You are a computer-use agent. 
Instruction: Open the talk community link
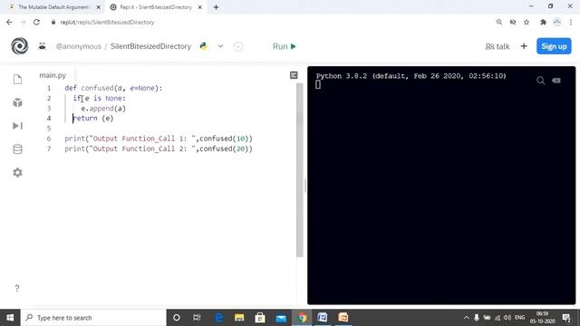click(498, 46)
